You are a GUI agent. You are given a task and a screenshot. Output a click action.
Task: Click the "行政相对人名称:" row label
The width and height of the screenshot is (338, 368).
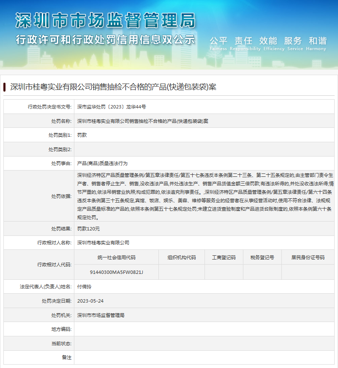coord(54,243)
